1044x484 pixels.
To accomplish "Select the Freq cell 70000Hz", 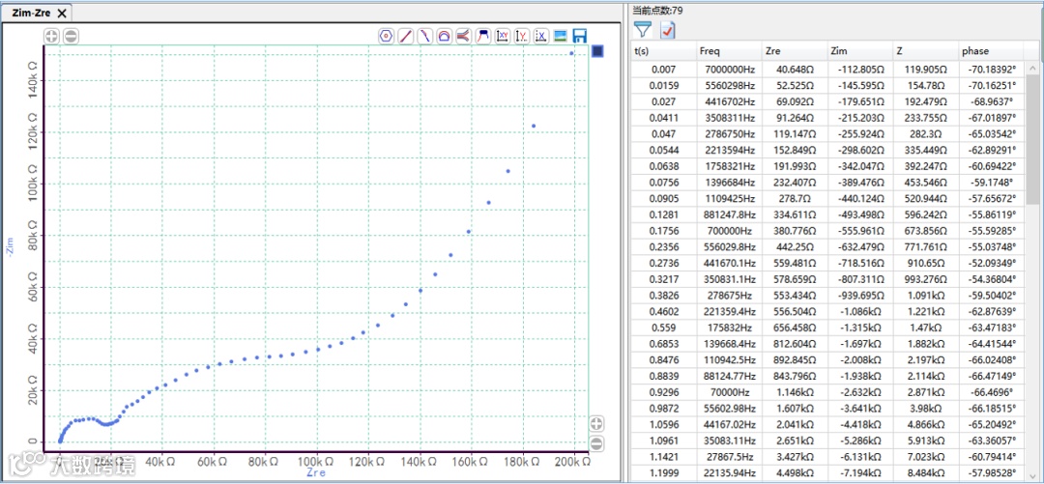I will click(x=728, y=392).
